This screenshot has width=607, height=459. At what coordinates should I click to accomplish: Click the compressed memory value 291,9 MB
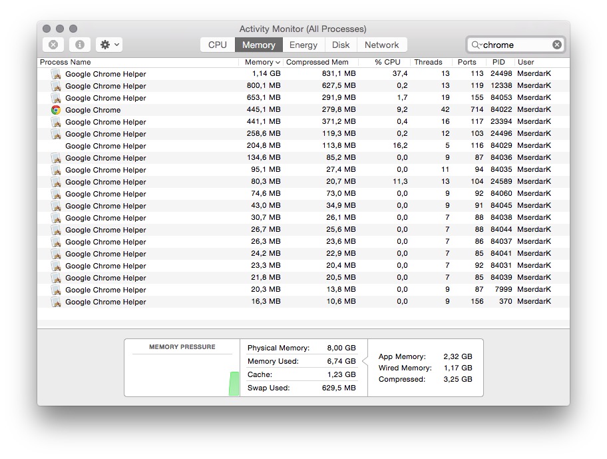click(x=339, y=98)
